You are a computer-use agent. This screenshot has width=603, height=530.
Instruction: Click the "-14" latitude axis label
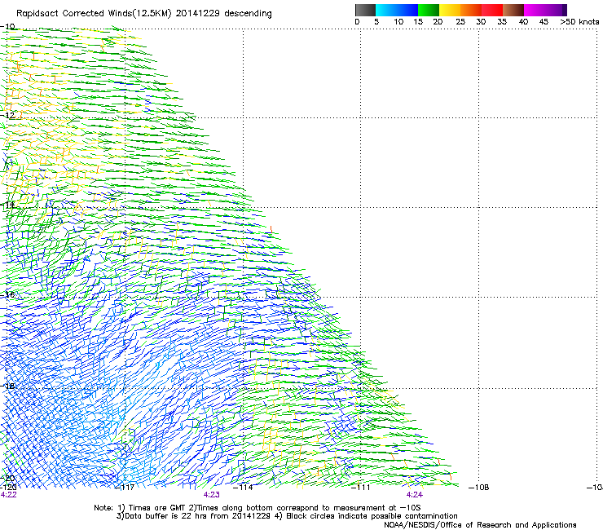pyautogui.click(x=7, y=205)
